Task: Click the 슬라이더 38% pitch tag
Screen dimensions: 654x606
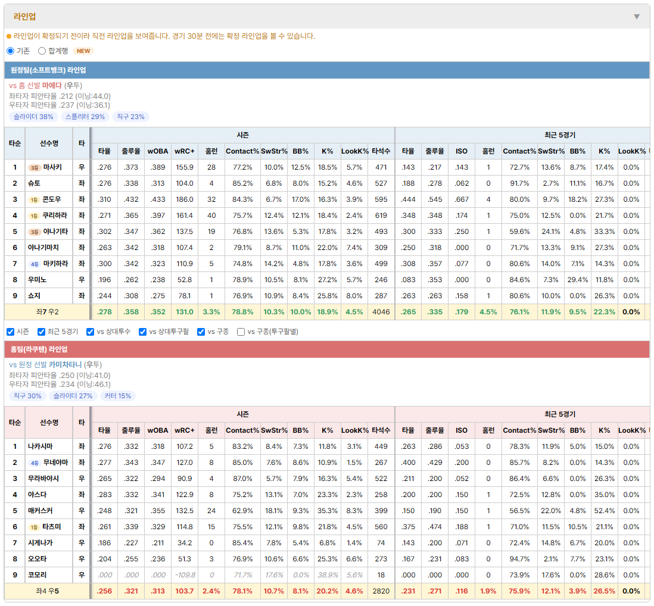Action: [33, 117]
